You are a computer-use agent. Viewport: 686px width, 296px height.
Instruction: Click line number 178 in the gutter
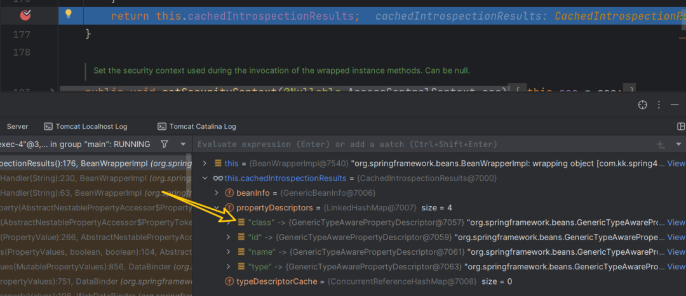coord(22,53)
